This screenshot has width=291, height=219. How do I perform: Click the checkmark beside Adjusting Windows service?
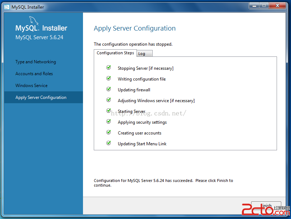pyautogui.click(x=108, y=100)
